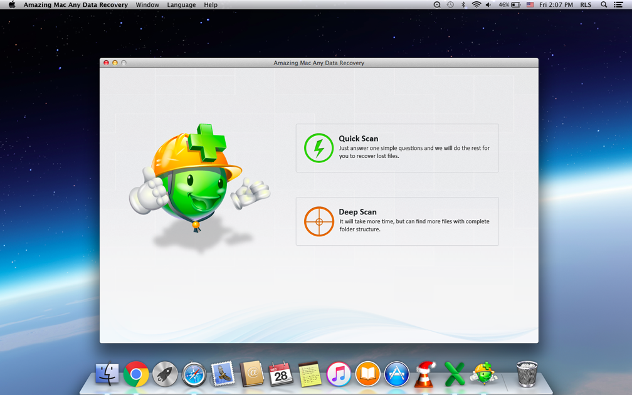This screenshot has height=395, width=632.
Task: Start a Quick Scan
Action: click(397, 148)
